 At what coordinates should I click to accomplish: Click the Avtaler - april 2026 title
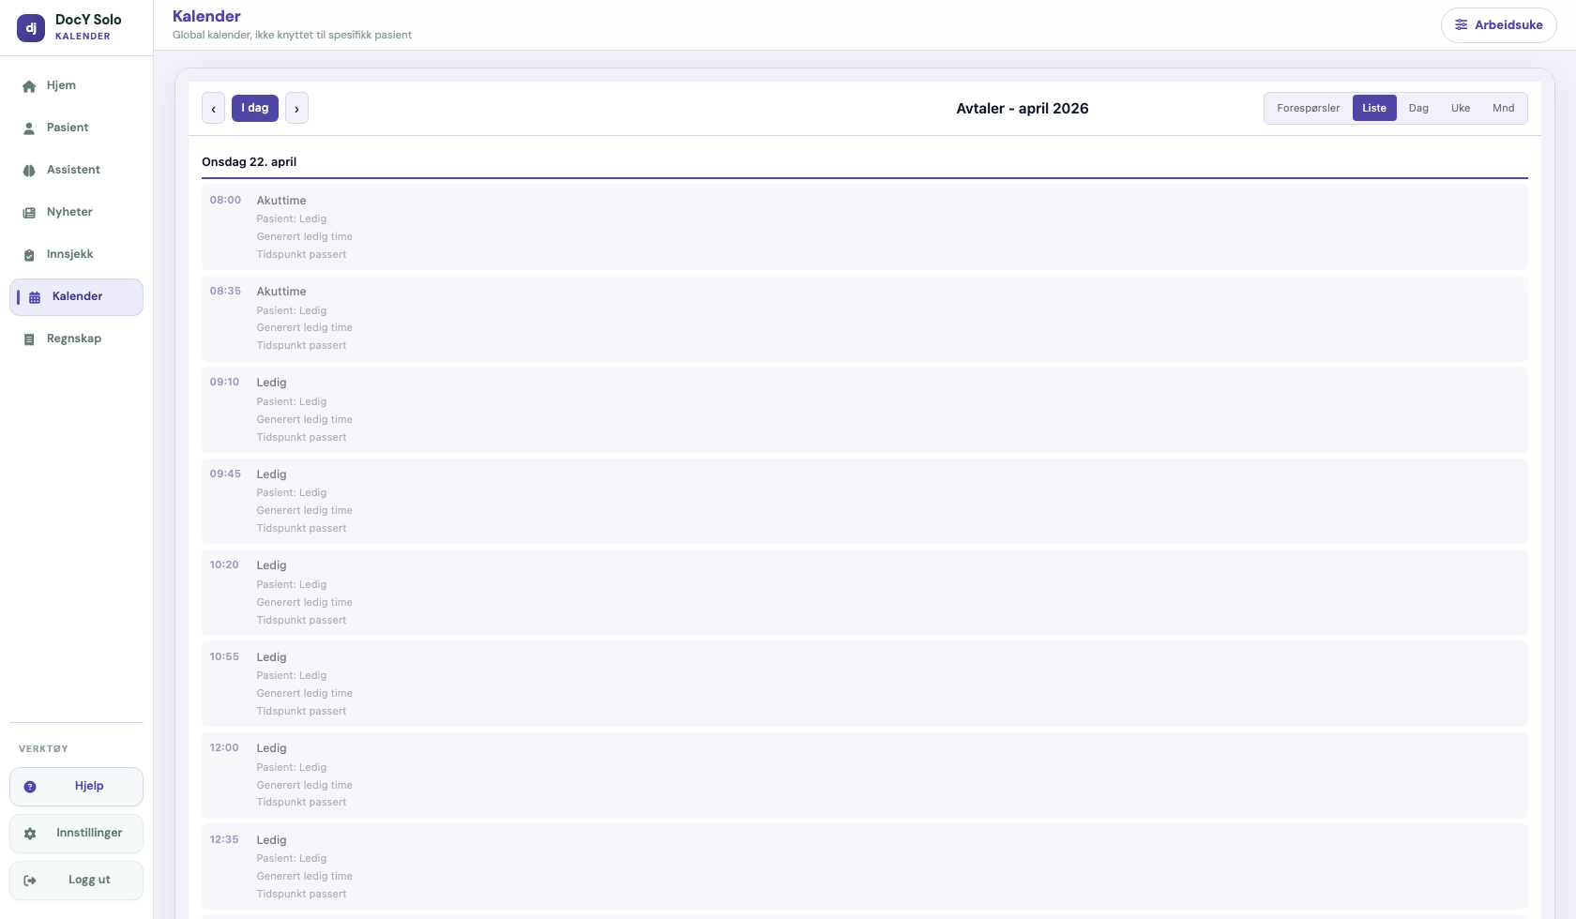click(1023, 109)
